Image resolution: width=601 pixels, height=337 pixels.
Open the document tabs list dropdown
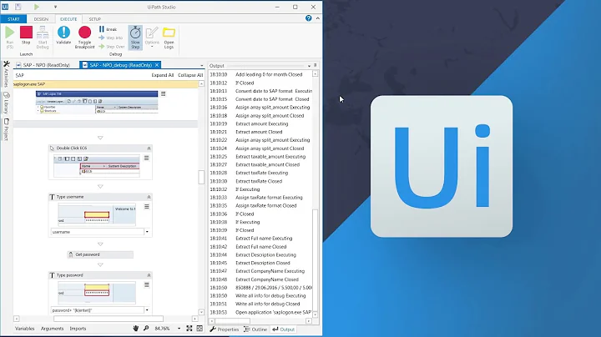[x=202, y=66]
